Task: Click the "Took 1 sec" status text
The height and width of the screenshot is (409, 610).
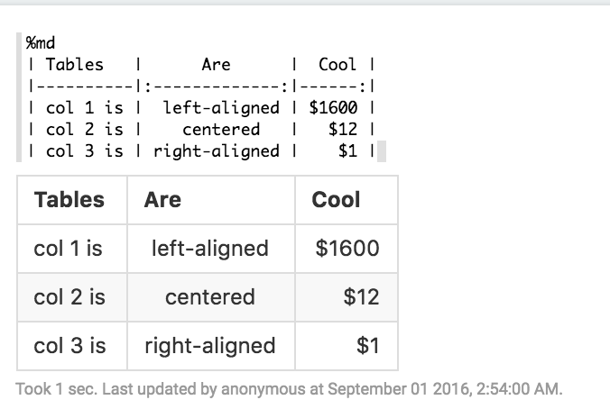Action: [53, 389]
